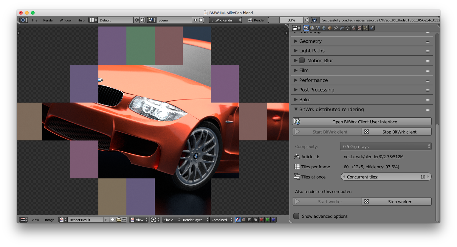Delete the current Scene
Screen dimensions: 457x247
point(201,20)
